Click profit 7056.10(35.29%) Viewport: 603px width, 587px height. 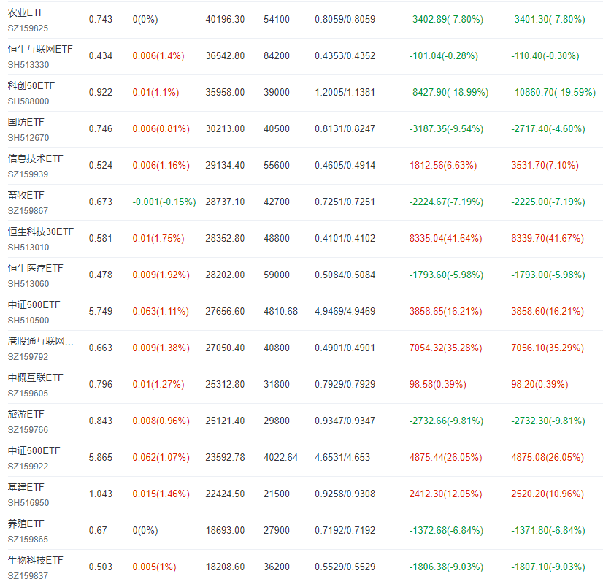click(548, 348)
